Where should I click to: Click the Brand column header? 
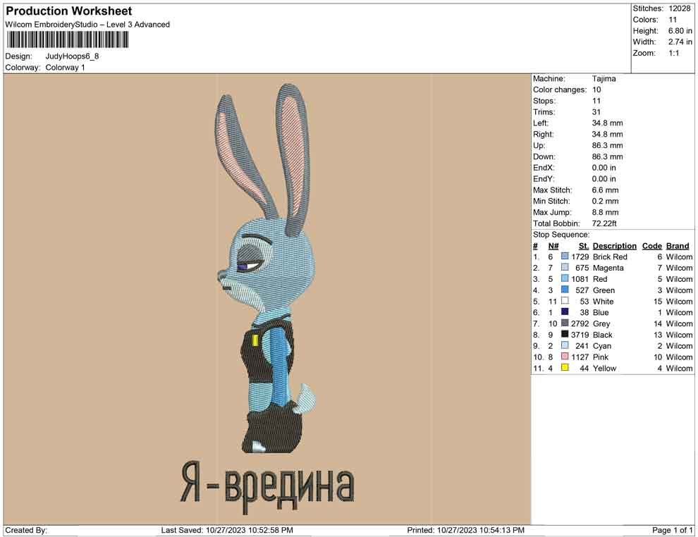678,246
